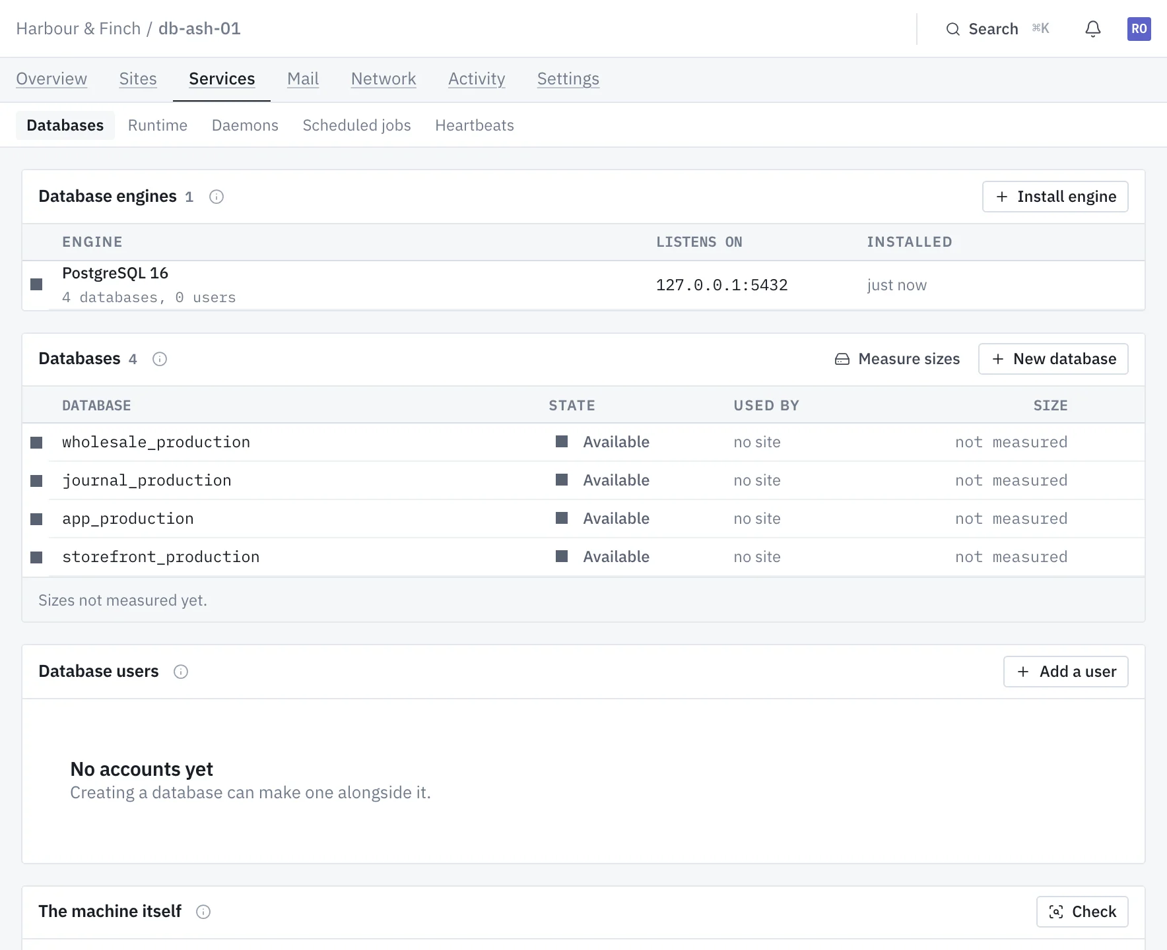Image resolution: width=1167 pixels, height=950 pixels.
Task: Show info icon next to Databases heading
Action: pyautogui.click(x=160, y=359)
